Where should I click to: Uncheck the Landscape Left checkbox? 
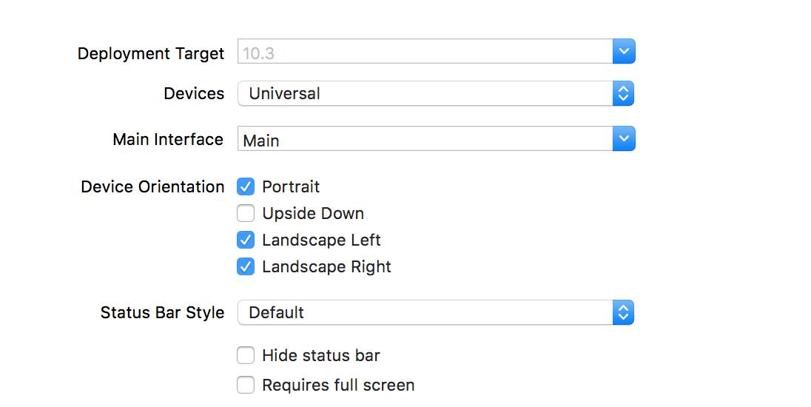coord(246,240)
